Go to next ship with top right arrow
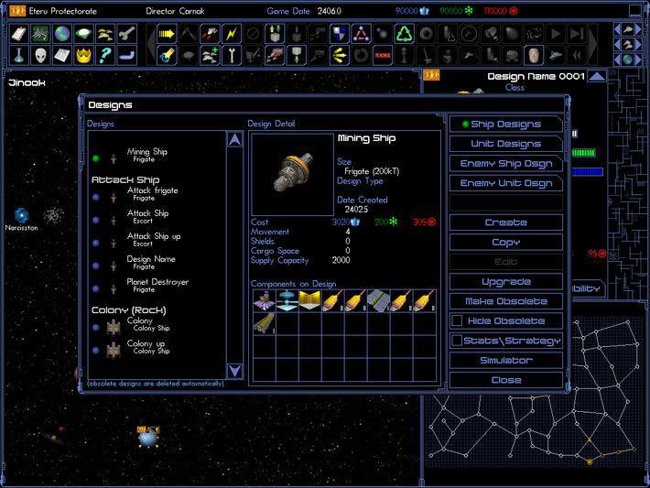 click(x=638, y=29)
